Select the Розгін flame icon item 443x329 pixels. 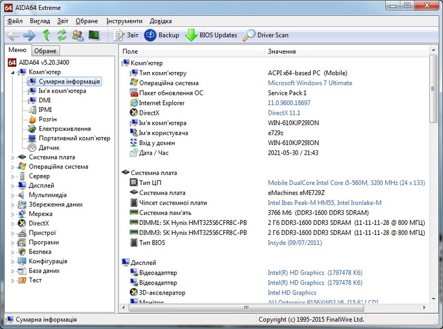coord(32,119)
